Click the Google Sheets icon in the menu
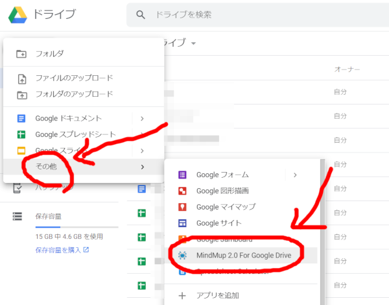 click(x=21, y=134)
